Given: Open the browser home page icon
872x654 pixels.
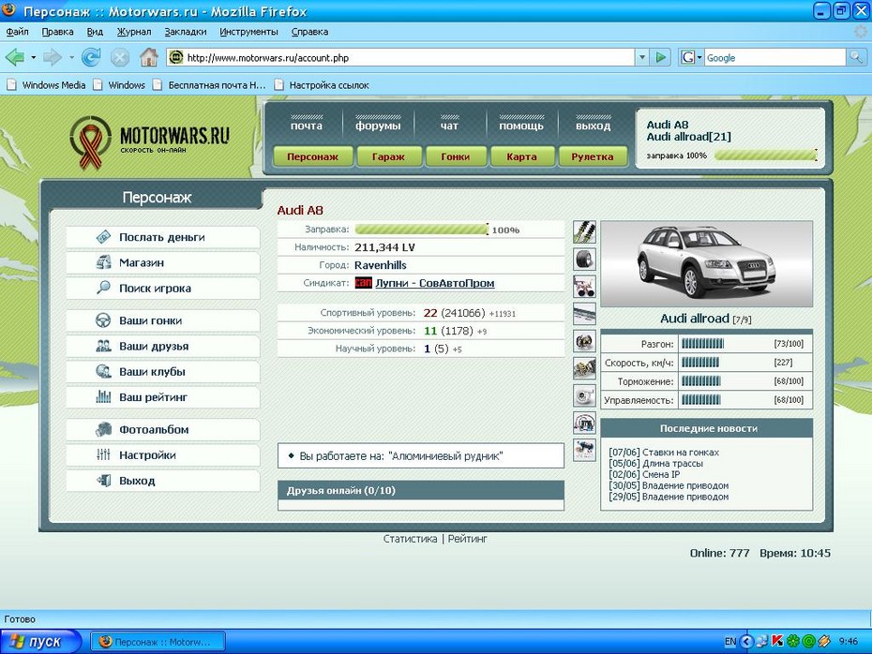Looking at the screenshot, I should 148,56.
